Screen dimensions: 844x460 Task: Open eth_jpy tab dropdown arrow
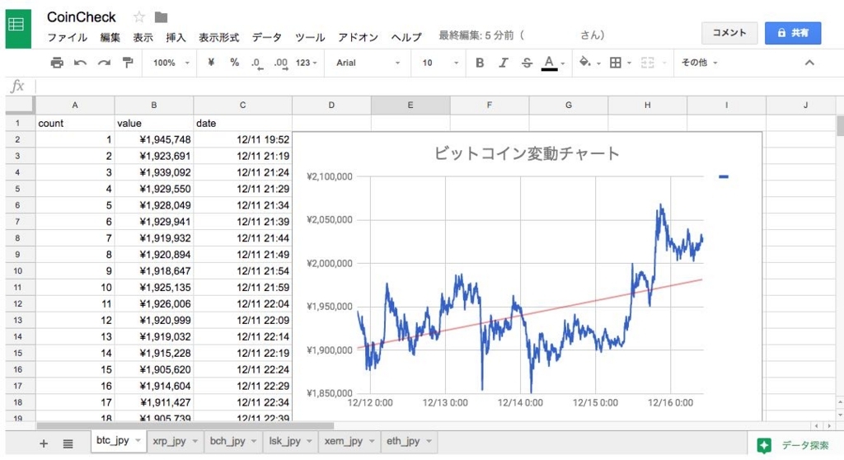click(429, 441)
